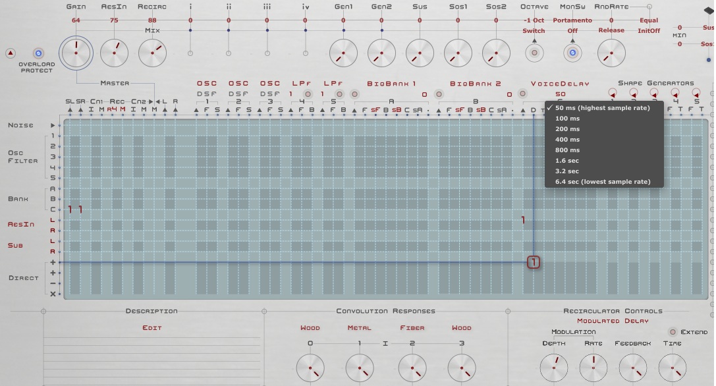
Task: Click the Feedback knob
Action: click(633, 368)
